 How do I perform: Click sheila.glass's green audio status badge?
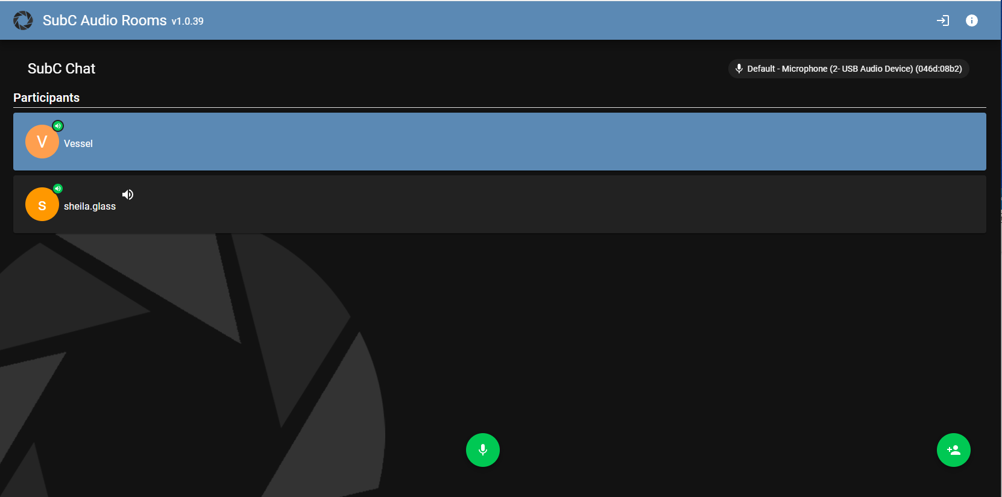pyautogui.click(x=58, y=189)
